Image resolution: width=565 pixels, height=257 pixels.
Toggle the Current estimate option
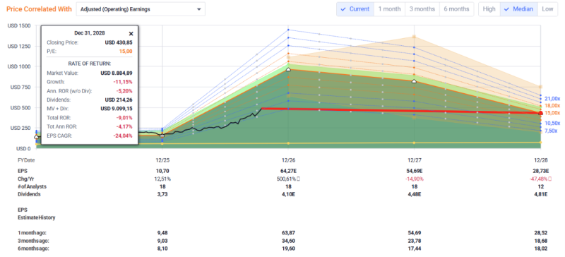coord(355,9)
